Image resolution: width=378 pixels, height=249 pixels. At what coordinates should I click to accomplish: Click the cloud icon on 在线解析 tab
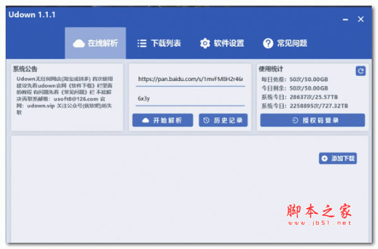click(79, 43)
